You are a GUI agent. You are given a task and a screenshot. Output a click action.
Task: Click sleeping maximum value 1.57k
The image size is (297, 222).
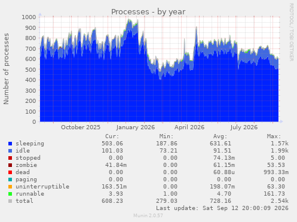280,144
